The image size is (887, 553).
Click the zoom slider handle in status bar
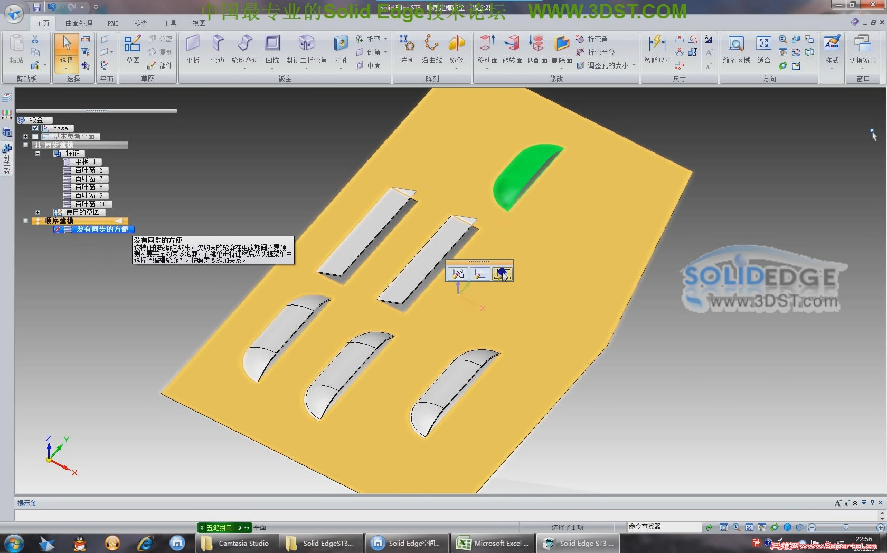[846, 527]
